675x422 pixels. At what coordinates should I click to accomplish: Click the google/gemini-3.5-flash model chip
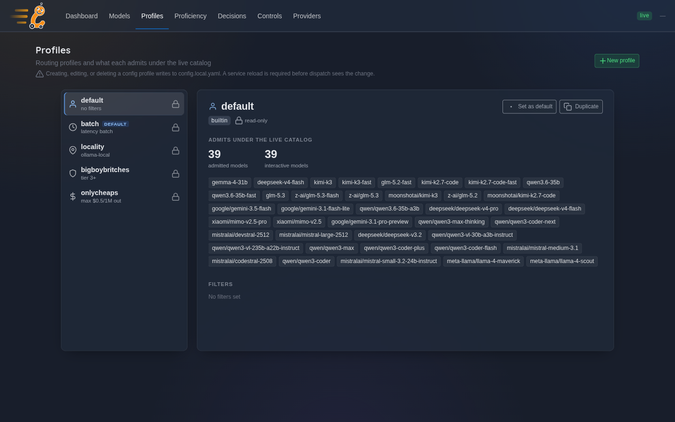point(241,209)
